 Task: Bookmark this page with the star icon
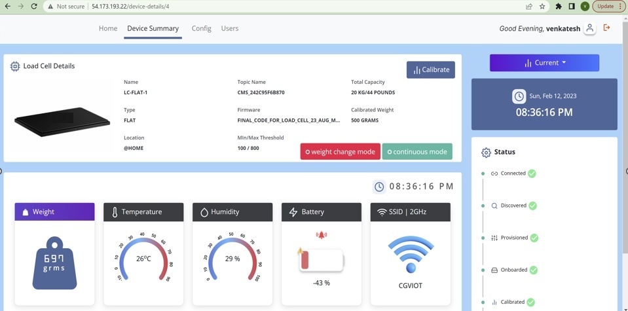(542, 7)
